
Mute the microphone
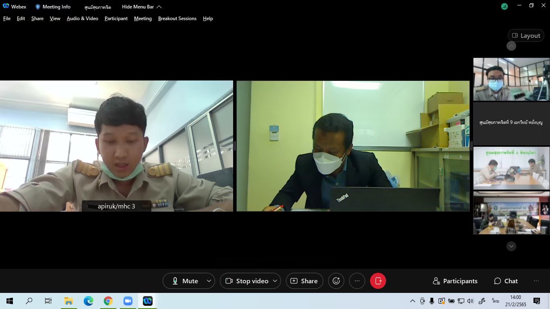[185, 281]
